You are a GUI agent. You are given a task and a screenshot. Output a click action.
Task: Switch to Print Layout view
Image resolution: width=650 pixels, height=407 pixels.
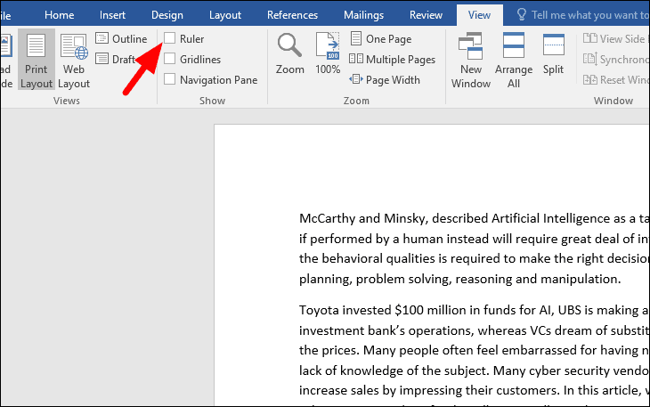click(37, 61)
